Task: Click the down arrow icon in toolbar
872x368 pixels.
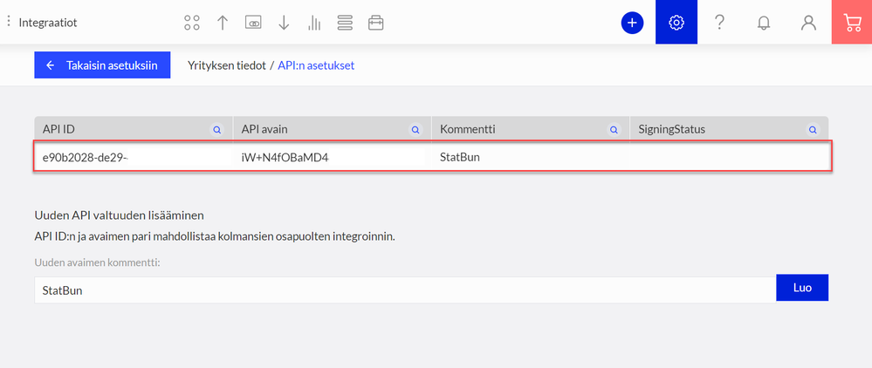Action: point(284,23)
